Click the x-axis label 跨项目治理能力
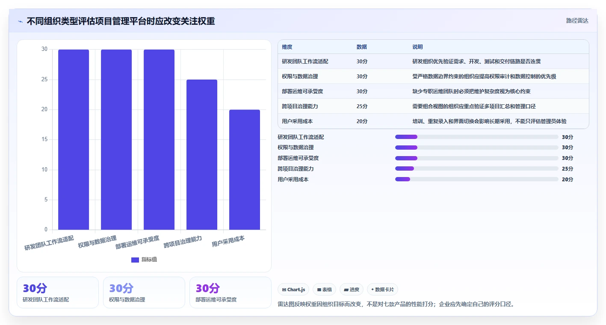Viewport: 606px width, 325px height. click(183, 242)
